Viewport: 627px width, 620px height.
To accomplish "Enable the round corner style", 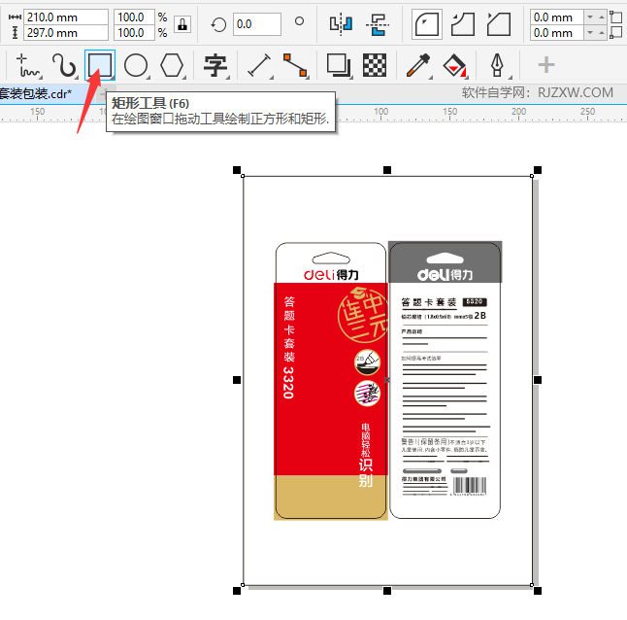I will tap(425, 23).
